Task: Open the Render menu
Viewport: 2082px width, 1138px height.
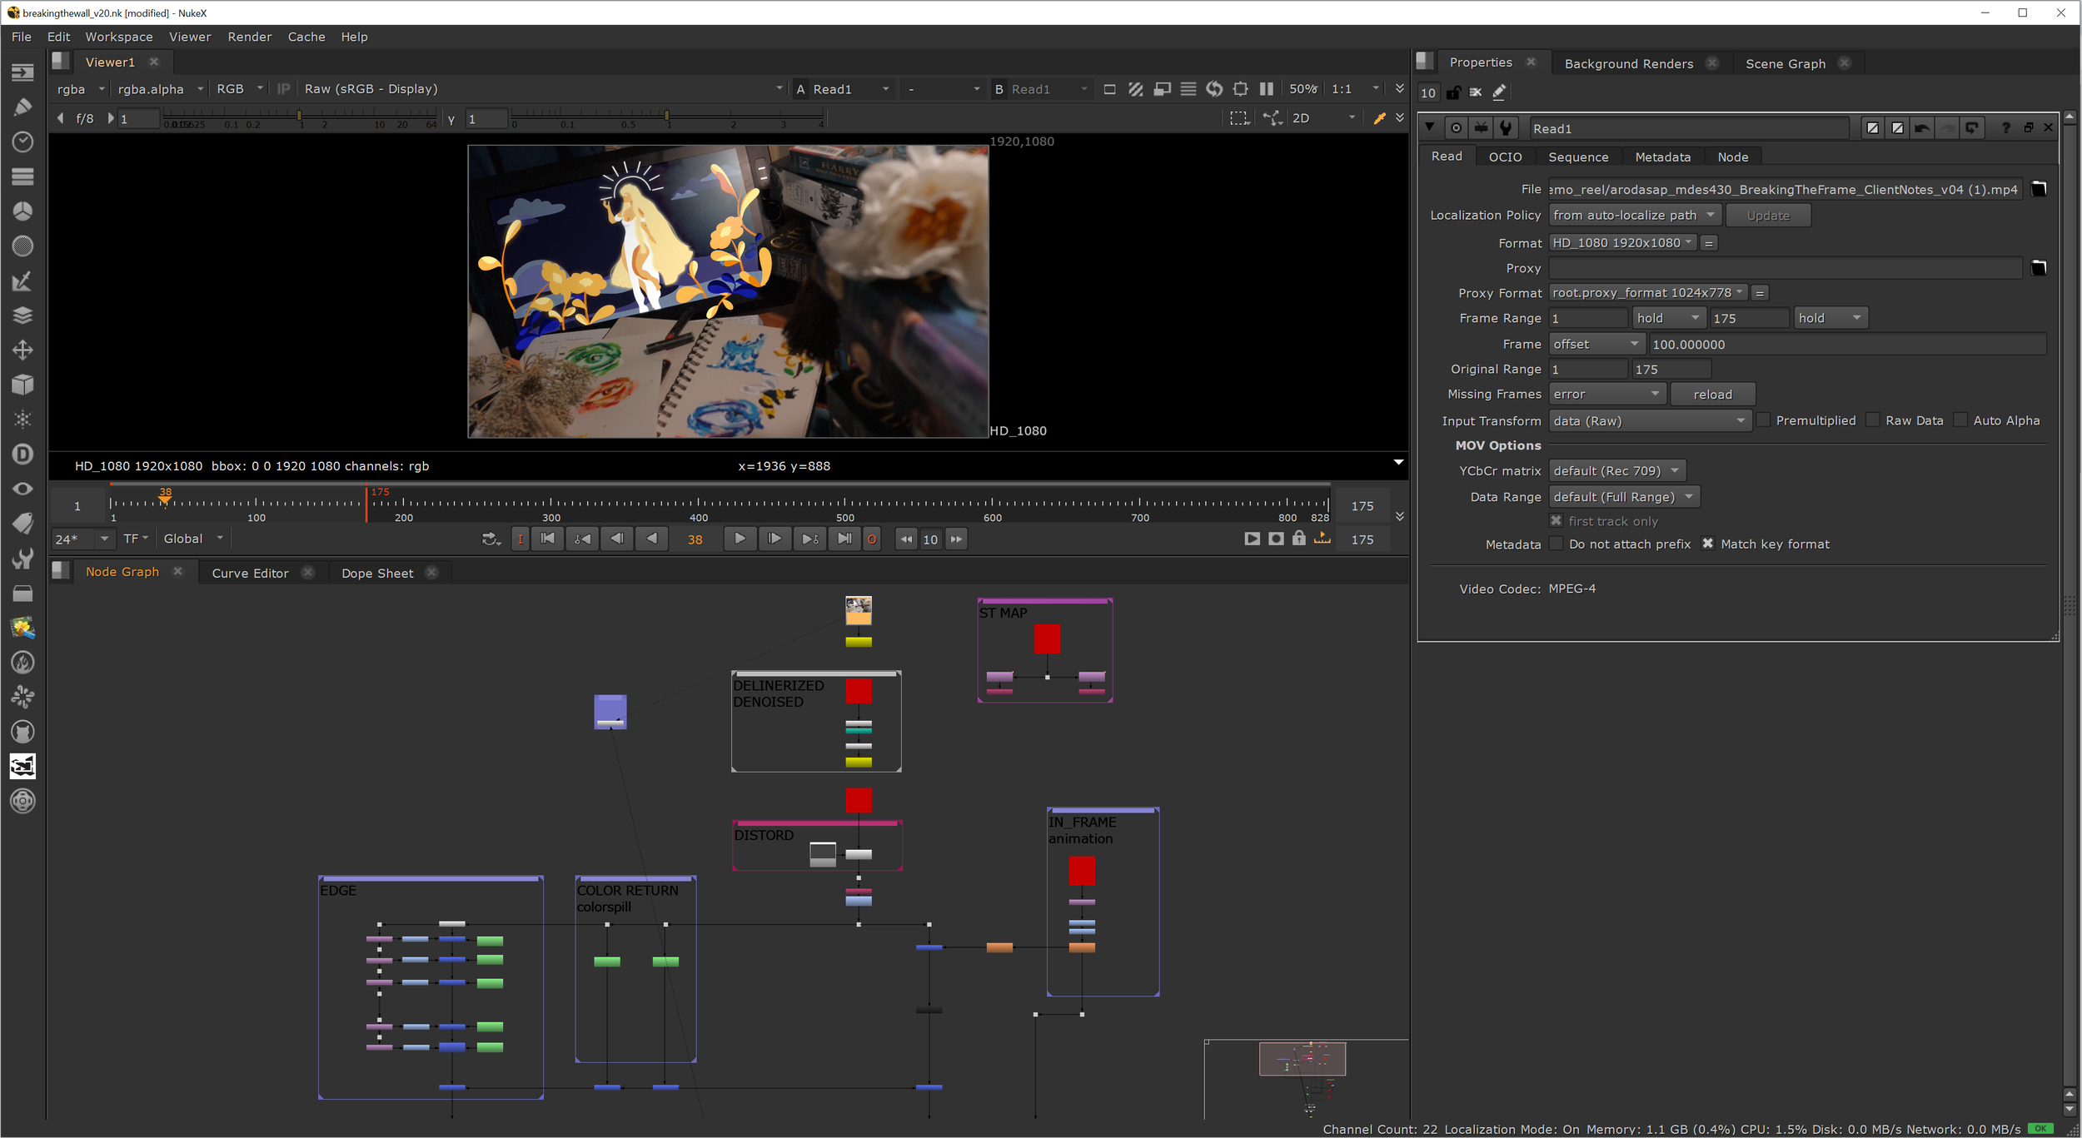Action: click(x=250, y=37)
